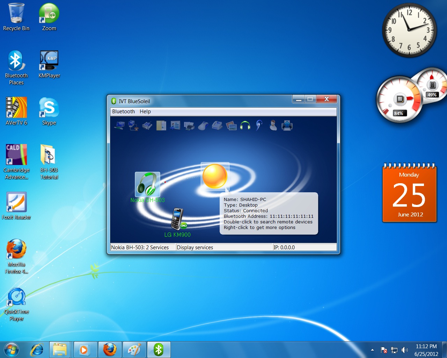The image size is (447, 358).
Task: Click the Show desktop button on the taskbar
Action: 444,350
